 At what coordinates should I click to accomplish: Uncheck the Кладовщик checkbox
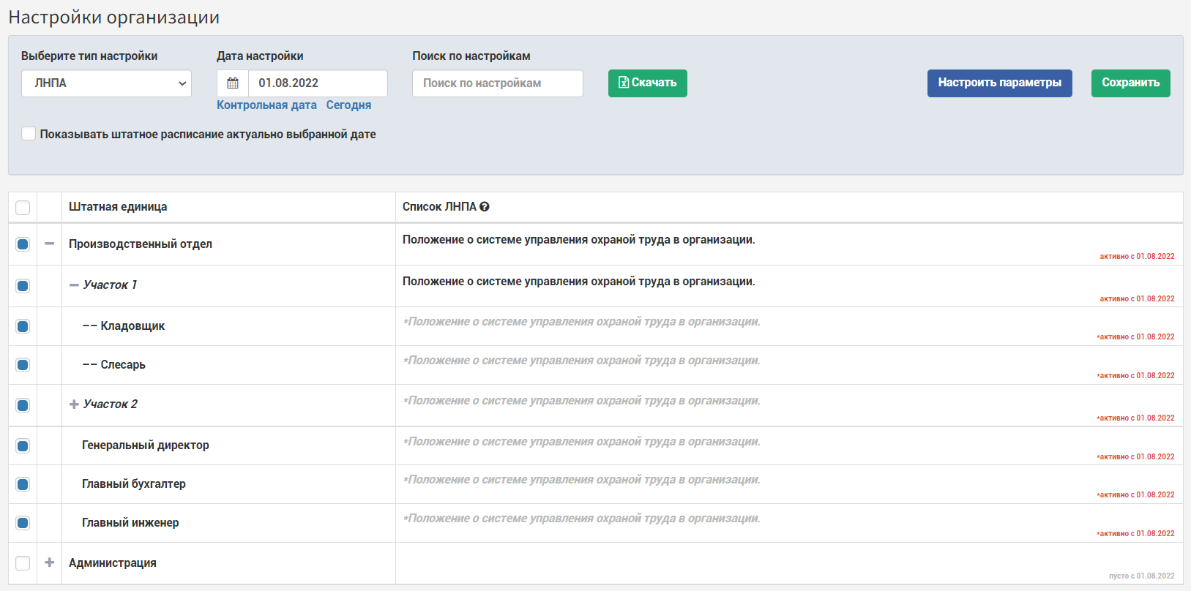tap(23, 326)
